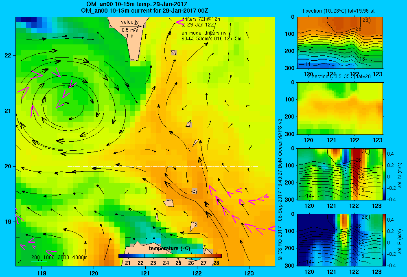Viewport: 407px width, 277px height.
Task: Click the white dashed section line at latitude 20
Action: pos(163,166)
